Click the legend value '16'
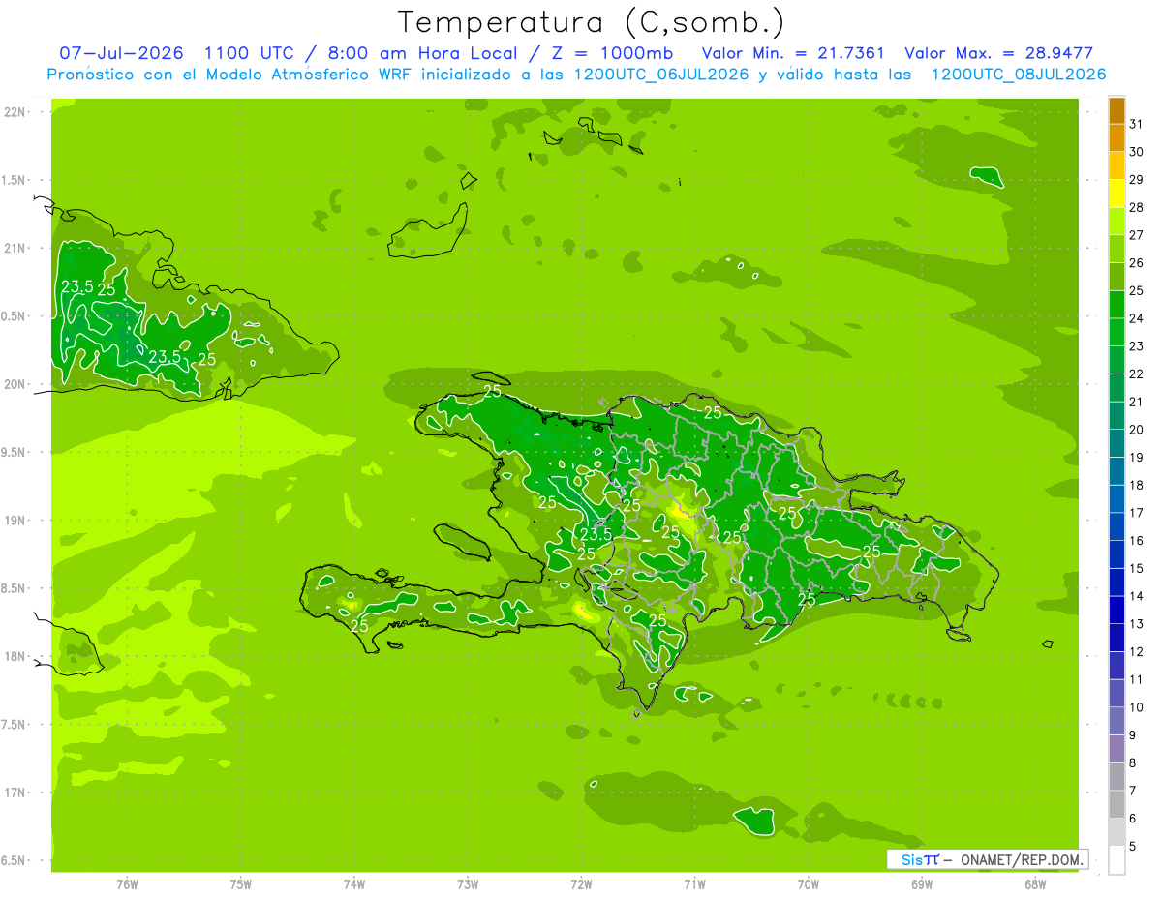This screenshot has width=1162, height=897. 1137,541
